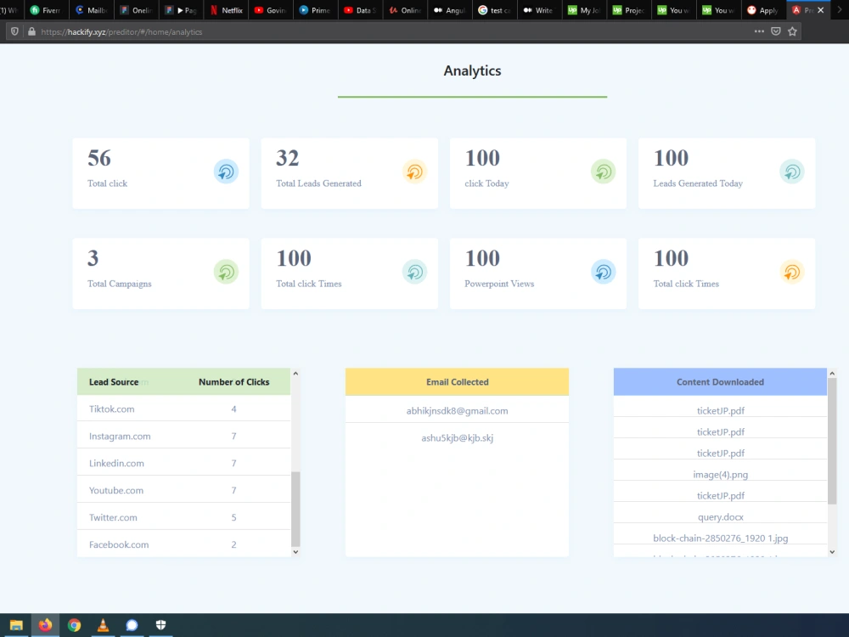Select the Instagram.com row
Viewport: 849px width, 637px height.
[184, 436]
